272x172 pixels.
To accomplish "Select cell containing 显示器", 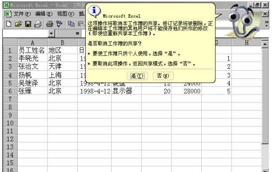I will (x=126, y=91).
